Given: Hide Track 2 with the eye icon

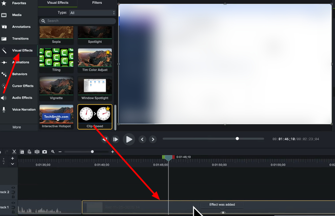Looking at the screenshot, I should click(x=13, y=188).
